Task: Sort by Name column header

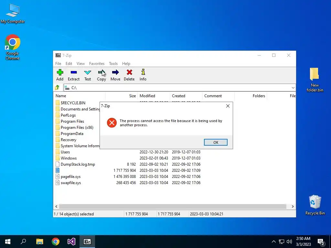Action: [x=79, y=96]
